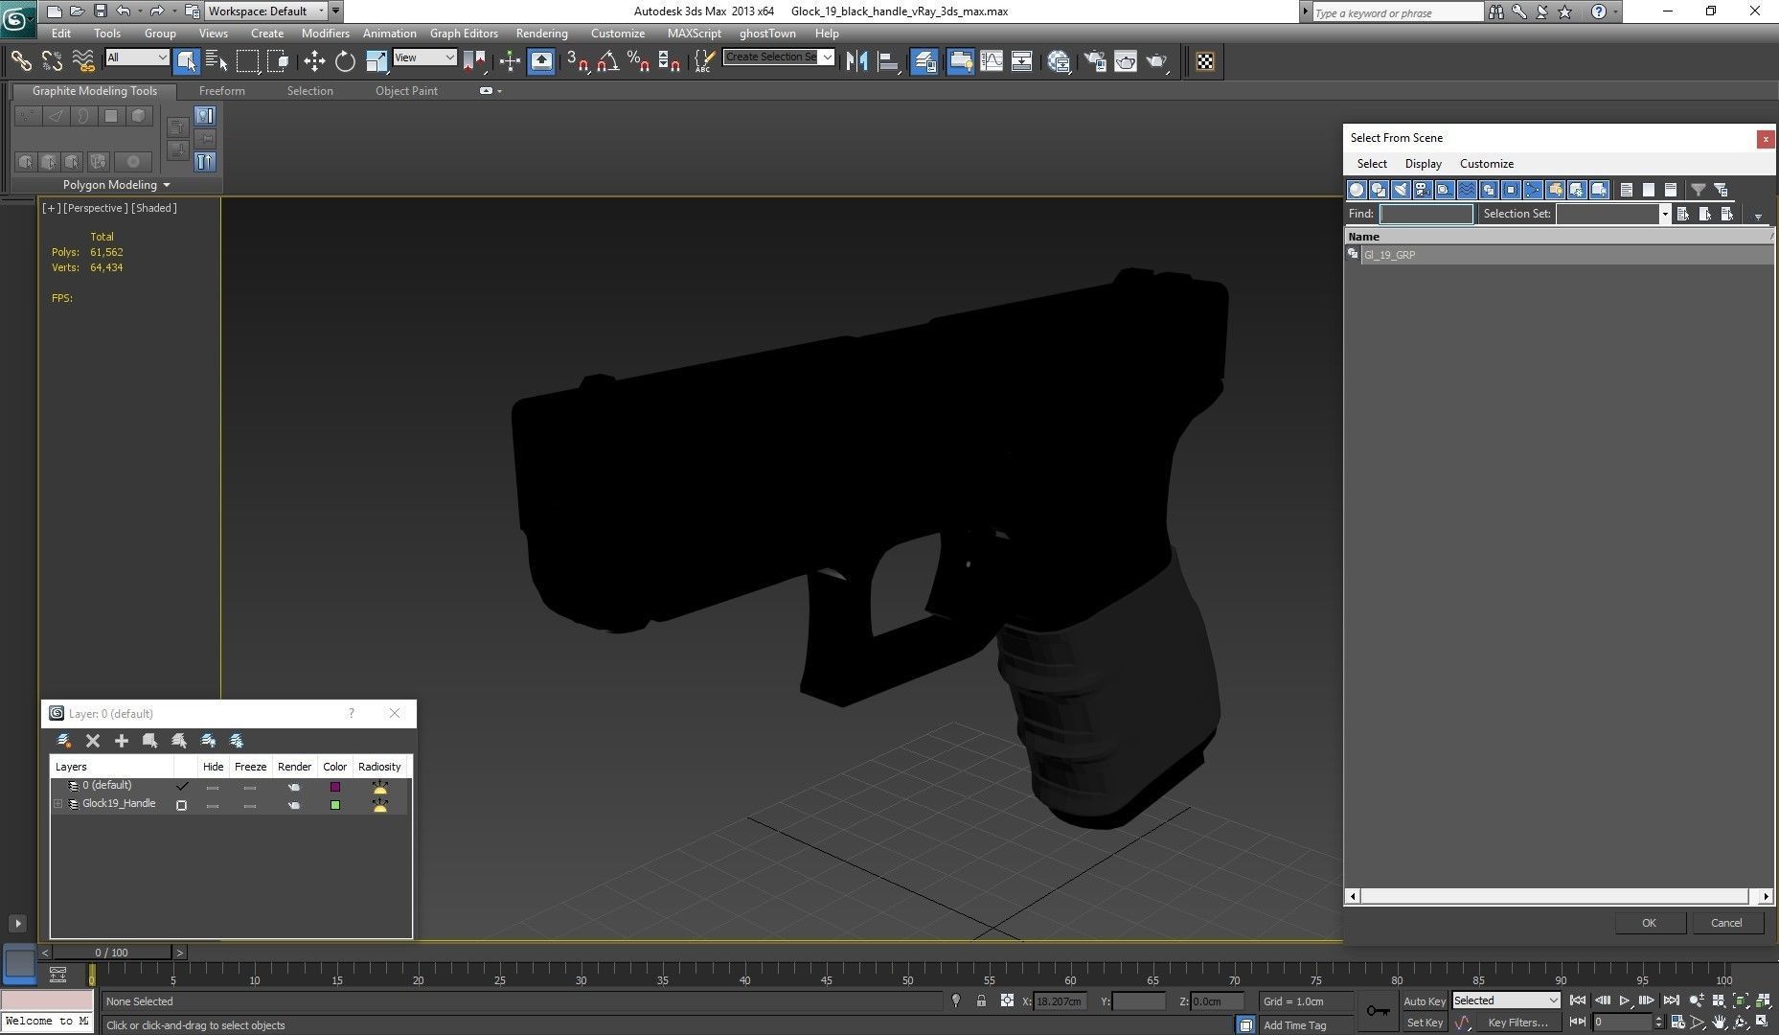Click the Add Time Tag button
1779x1035 pixels.
pos(1294,1025)
